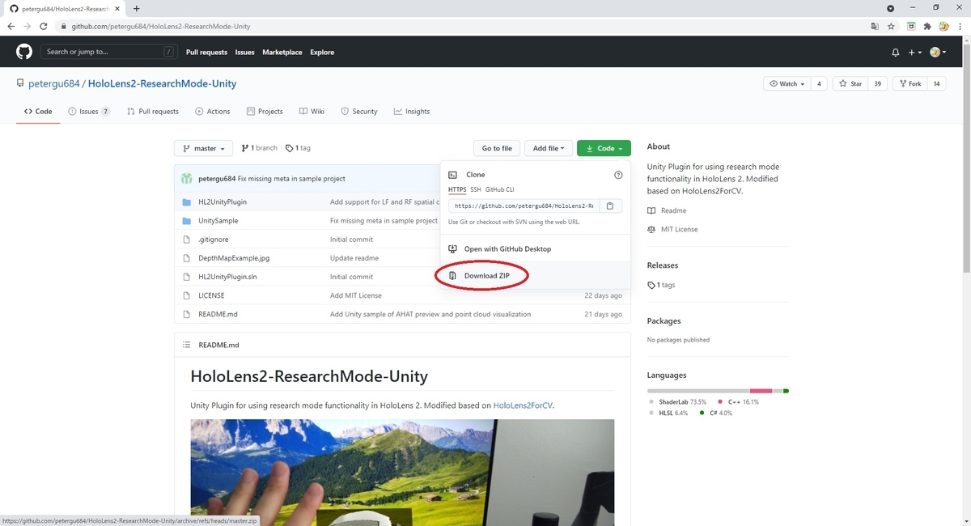Open notifications bell icon
The width and height of the screenshot is (971, 526).
[895, 53]
